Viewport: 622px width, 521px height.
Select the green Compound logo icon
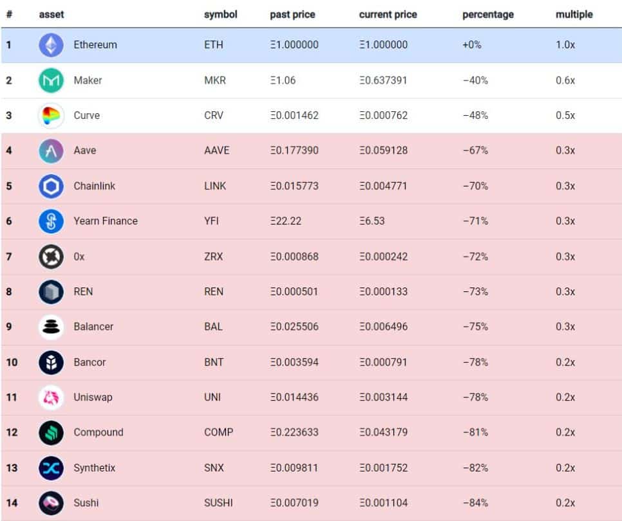click(x=51, y=432)
